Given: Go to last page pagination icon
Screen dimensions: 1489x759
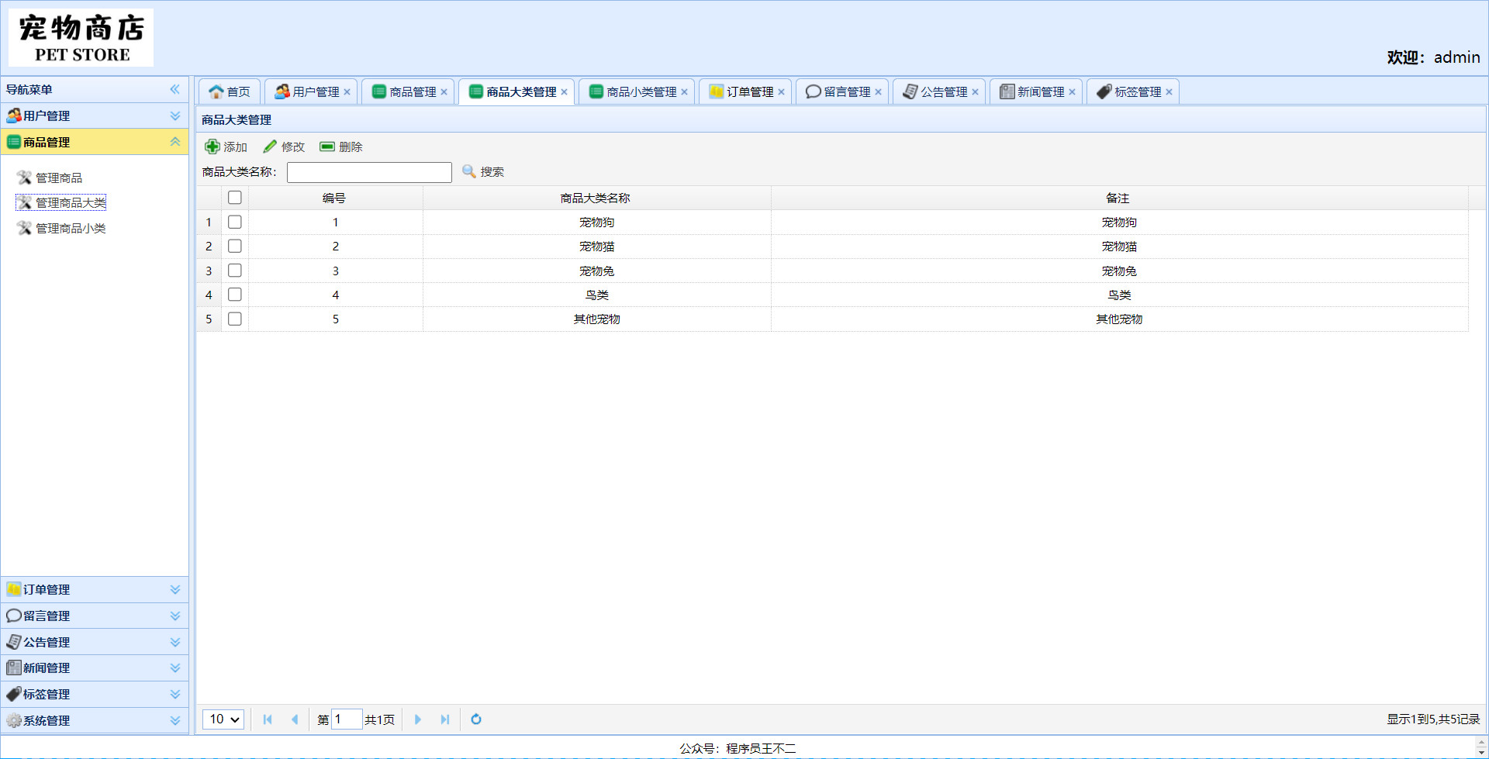Looking at the screenshot, I should point(445,719).
